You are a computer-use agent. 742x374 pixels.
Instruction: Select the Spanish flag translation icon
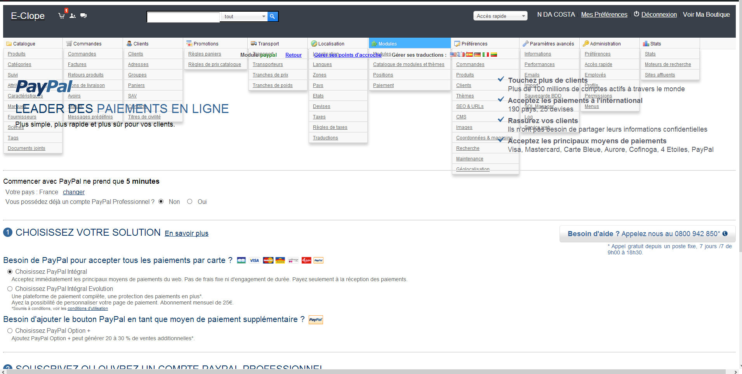pyautogui.click(x=470, y=55)
